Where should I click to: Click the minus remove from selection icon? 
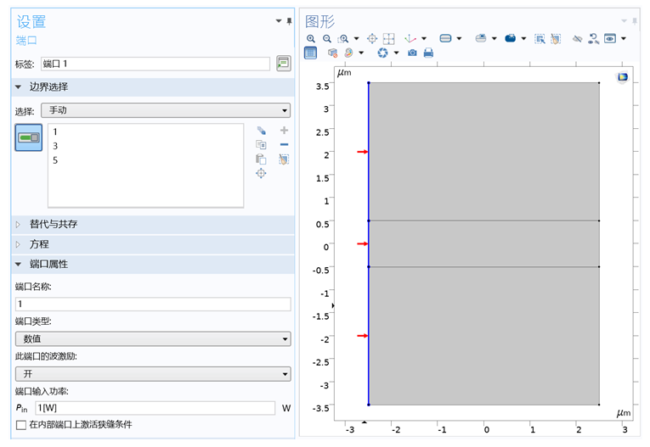(x=284, y=144)
